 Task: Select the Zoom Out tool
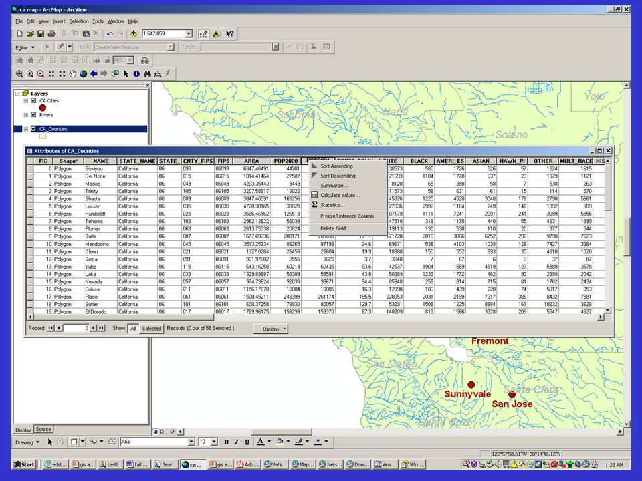coord(41,74)
